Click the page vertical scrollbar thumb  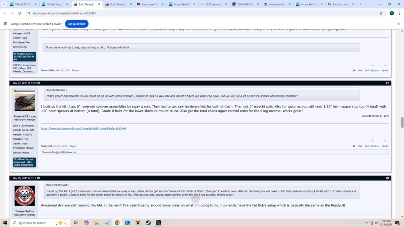click(x=402, y=122)
